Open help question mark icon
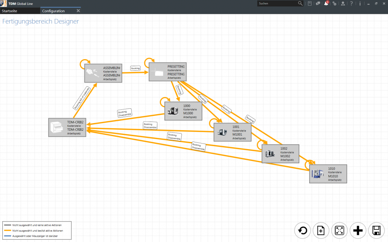Image resolution: width=388 pixels, height=242 pixels. point(351,3)
